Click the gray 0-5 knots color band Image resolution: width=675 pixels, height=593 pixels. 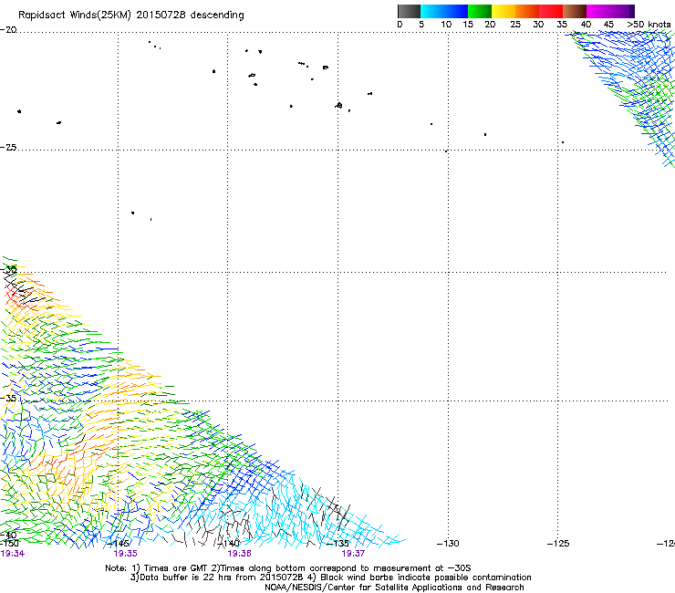(409, 11)
